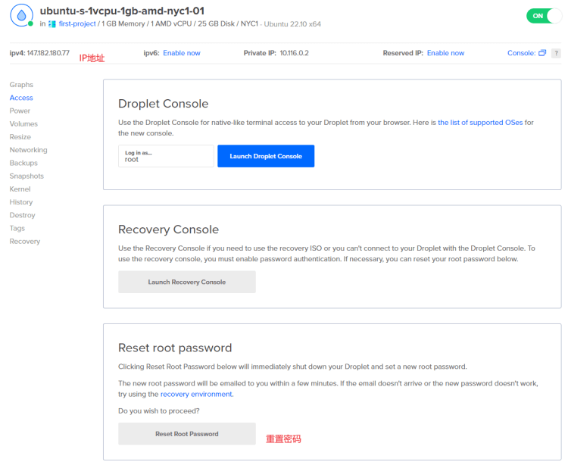Image resolution: width=568 pixels, height=465 pixels.
Task: Click Launch Droplet Console button
Action: [x=266, y=156]
